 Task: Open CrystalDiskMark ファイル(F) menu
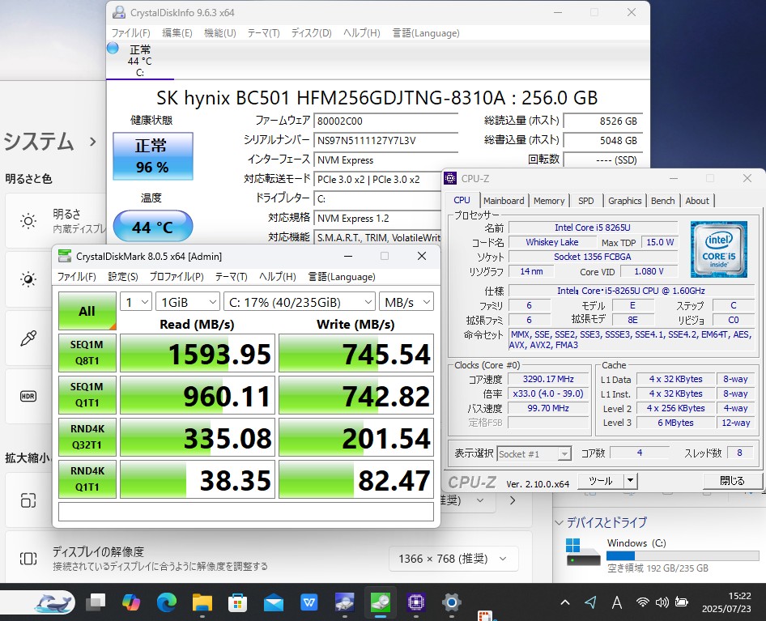click(77, 277)
